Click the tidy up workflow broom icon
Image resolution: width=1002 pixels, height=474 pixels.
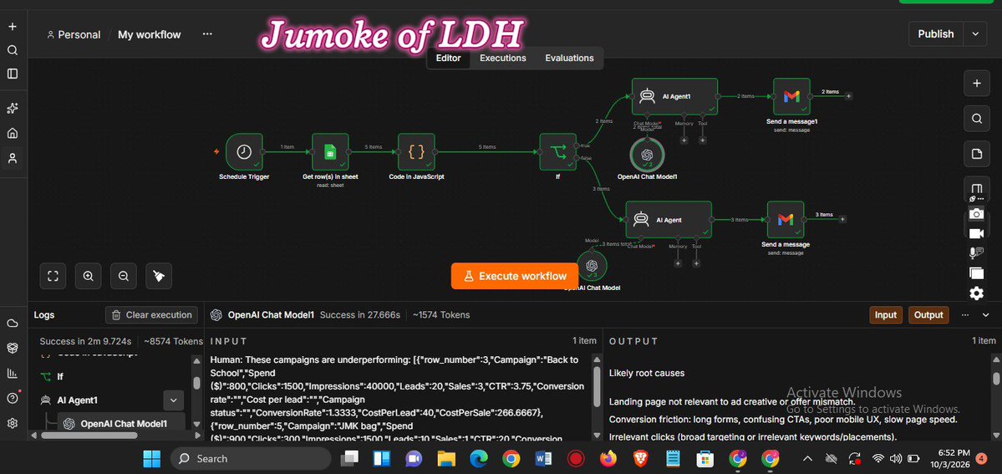click(x=159, y=276)
